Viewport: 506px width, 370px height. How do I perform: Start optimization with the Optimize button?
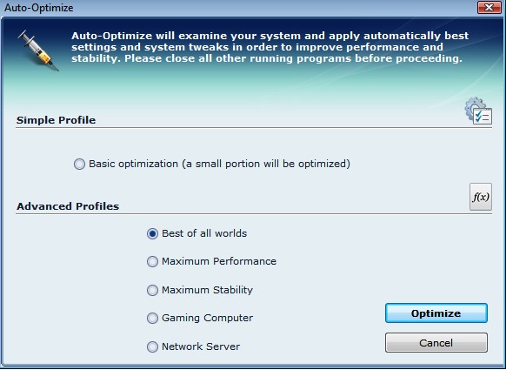click(x=436, y=313)
